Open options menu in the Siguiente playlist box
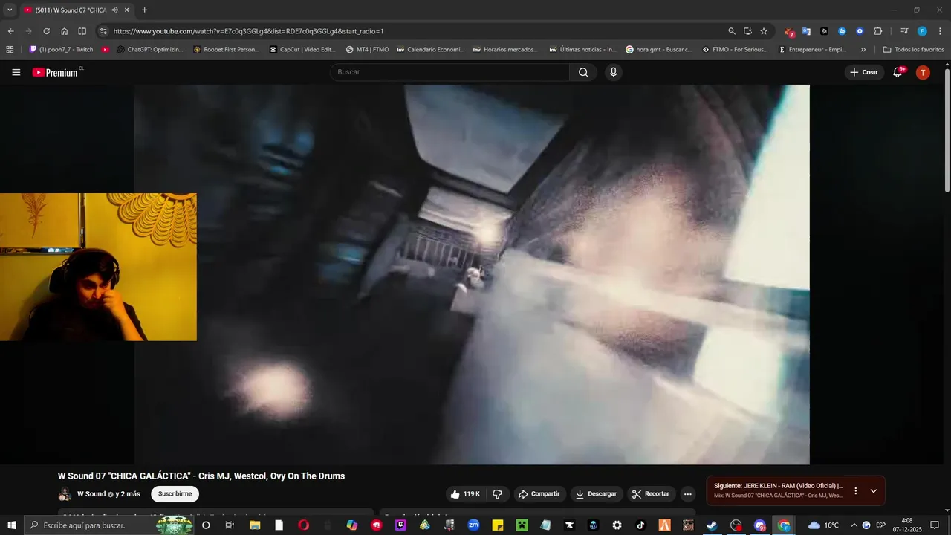Image resolution: width=951 pixels, height=535 pixels. click(856, 490)
